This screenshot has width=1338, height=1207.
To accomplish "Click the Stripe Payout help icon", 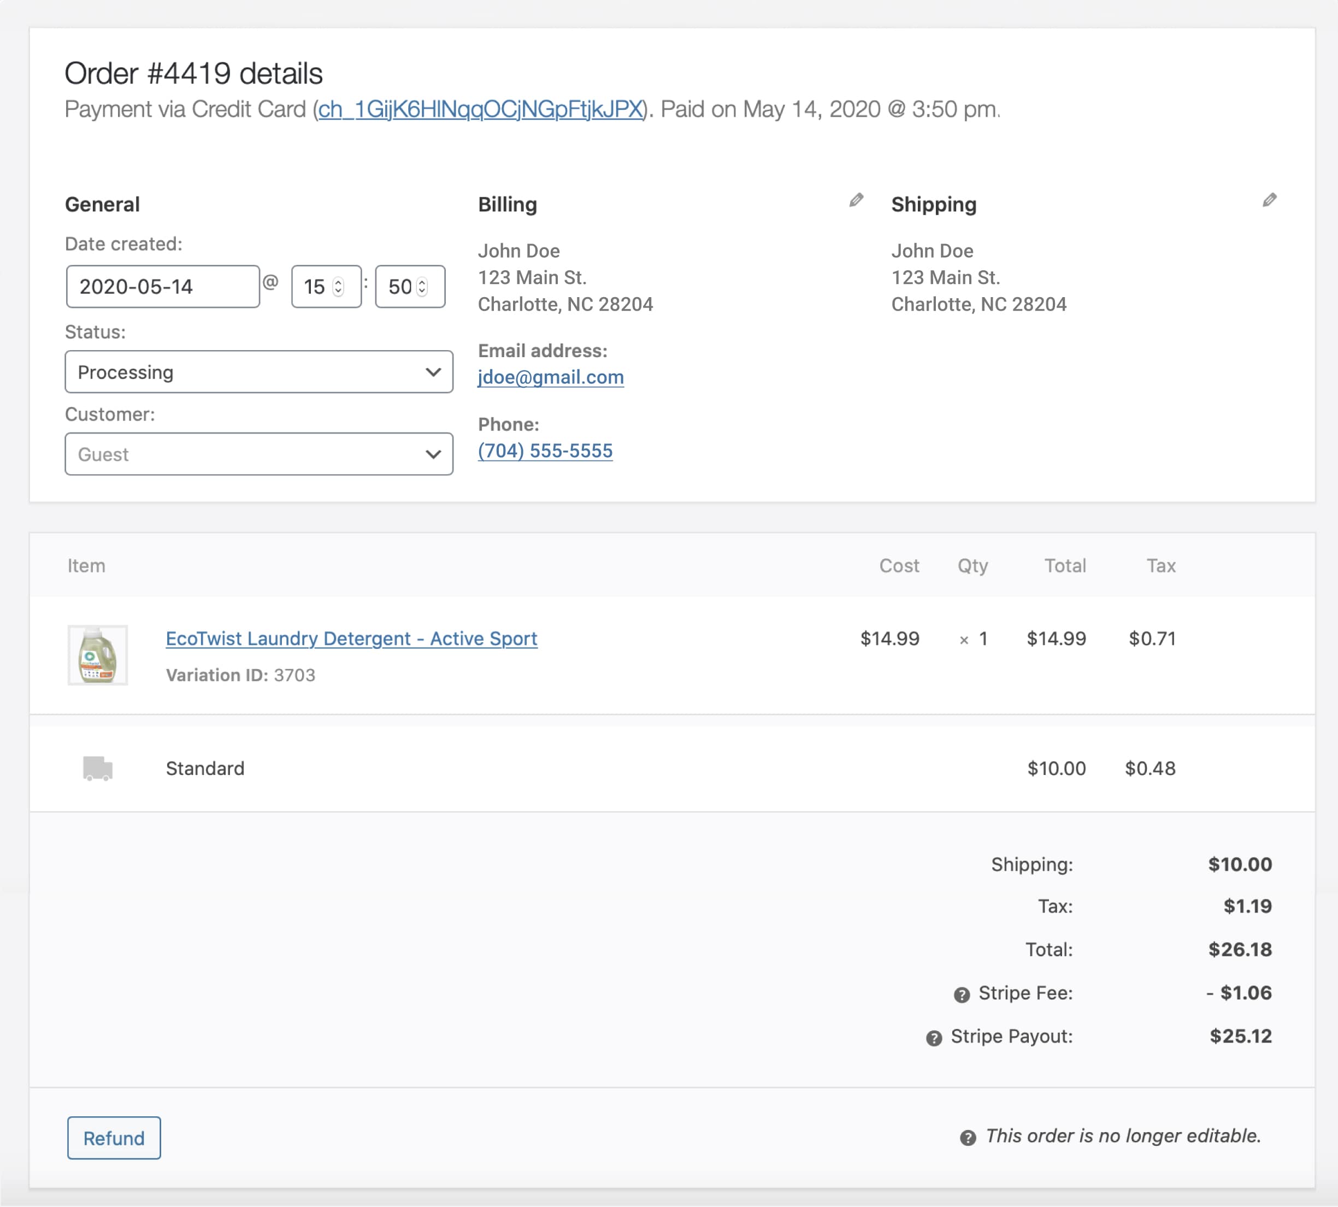I will pyautogui.click(x=933, y=1039).
